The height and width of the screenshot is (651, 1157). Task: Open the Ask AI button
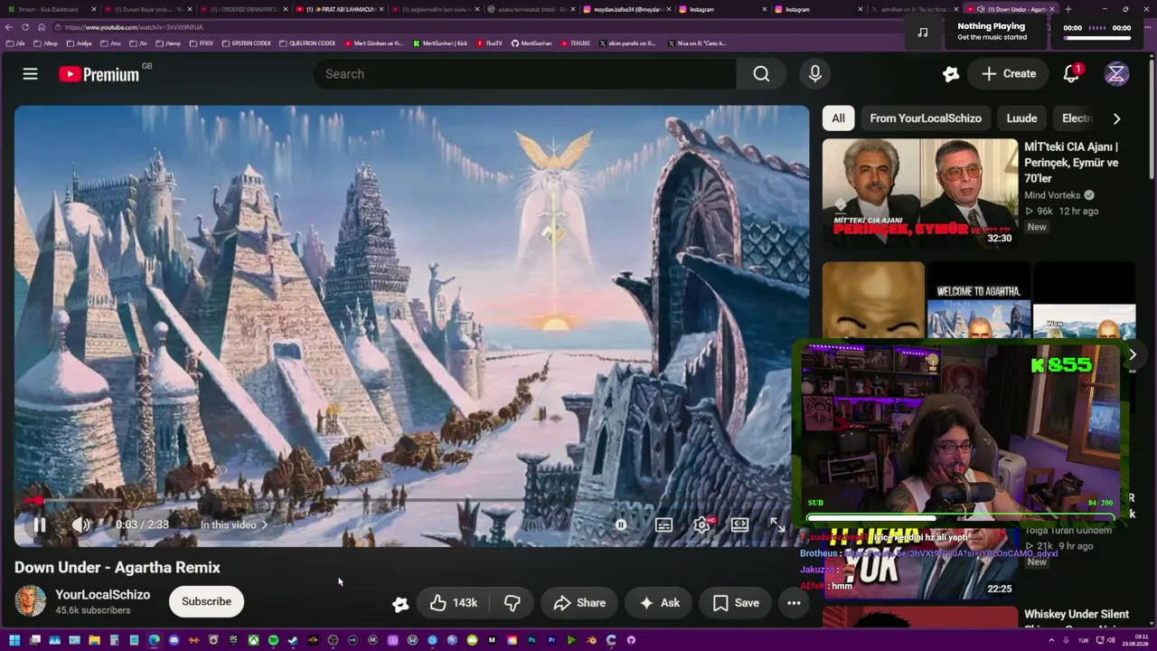[659, 603]
